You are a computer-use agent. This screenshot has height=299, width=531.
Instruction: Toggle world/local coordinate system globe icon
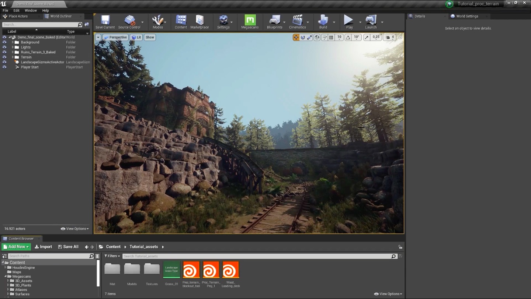(317, 37)
